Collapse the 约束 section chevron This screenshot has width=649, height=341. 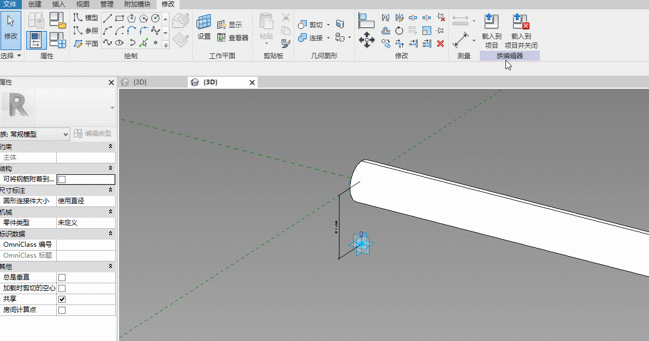[x=110, y=146]
